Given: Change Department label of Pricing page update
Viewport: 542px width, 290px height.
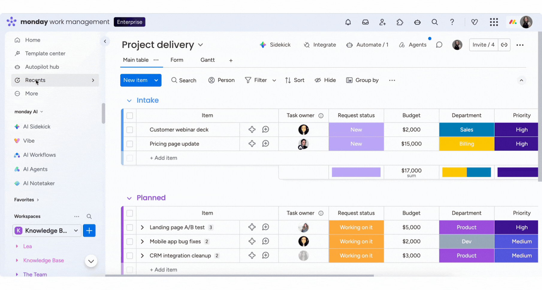Looking at the screenshot, I should coord(466,144).
